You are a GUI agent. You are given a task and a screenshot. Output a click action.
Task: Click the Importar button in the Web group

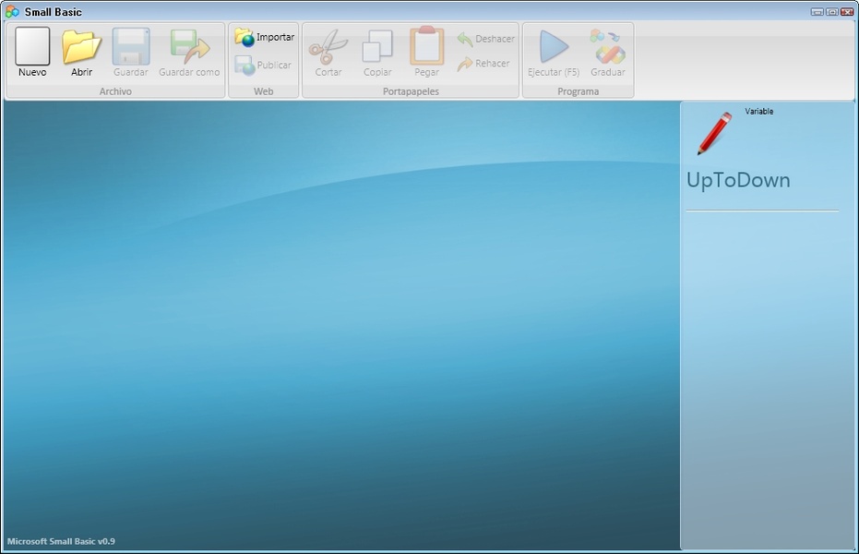click(265, 37)
